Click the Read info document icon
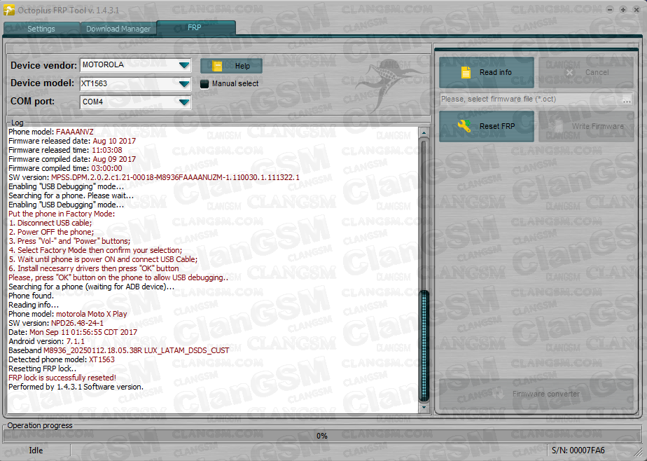This screenshot has width=647, height=461. point(466,73)
